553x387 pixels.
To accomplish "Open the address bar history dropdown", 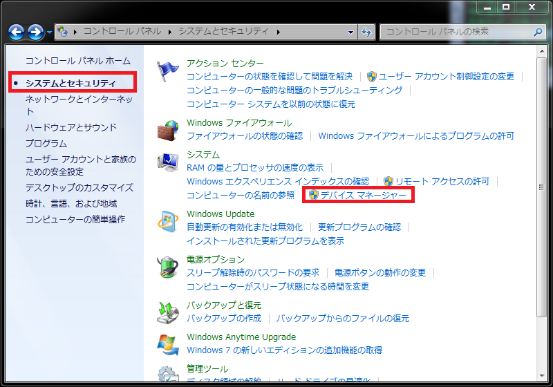I will click(x=350, y=32).
